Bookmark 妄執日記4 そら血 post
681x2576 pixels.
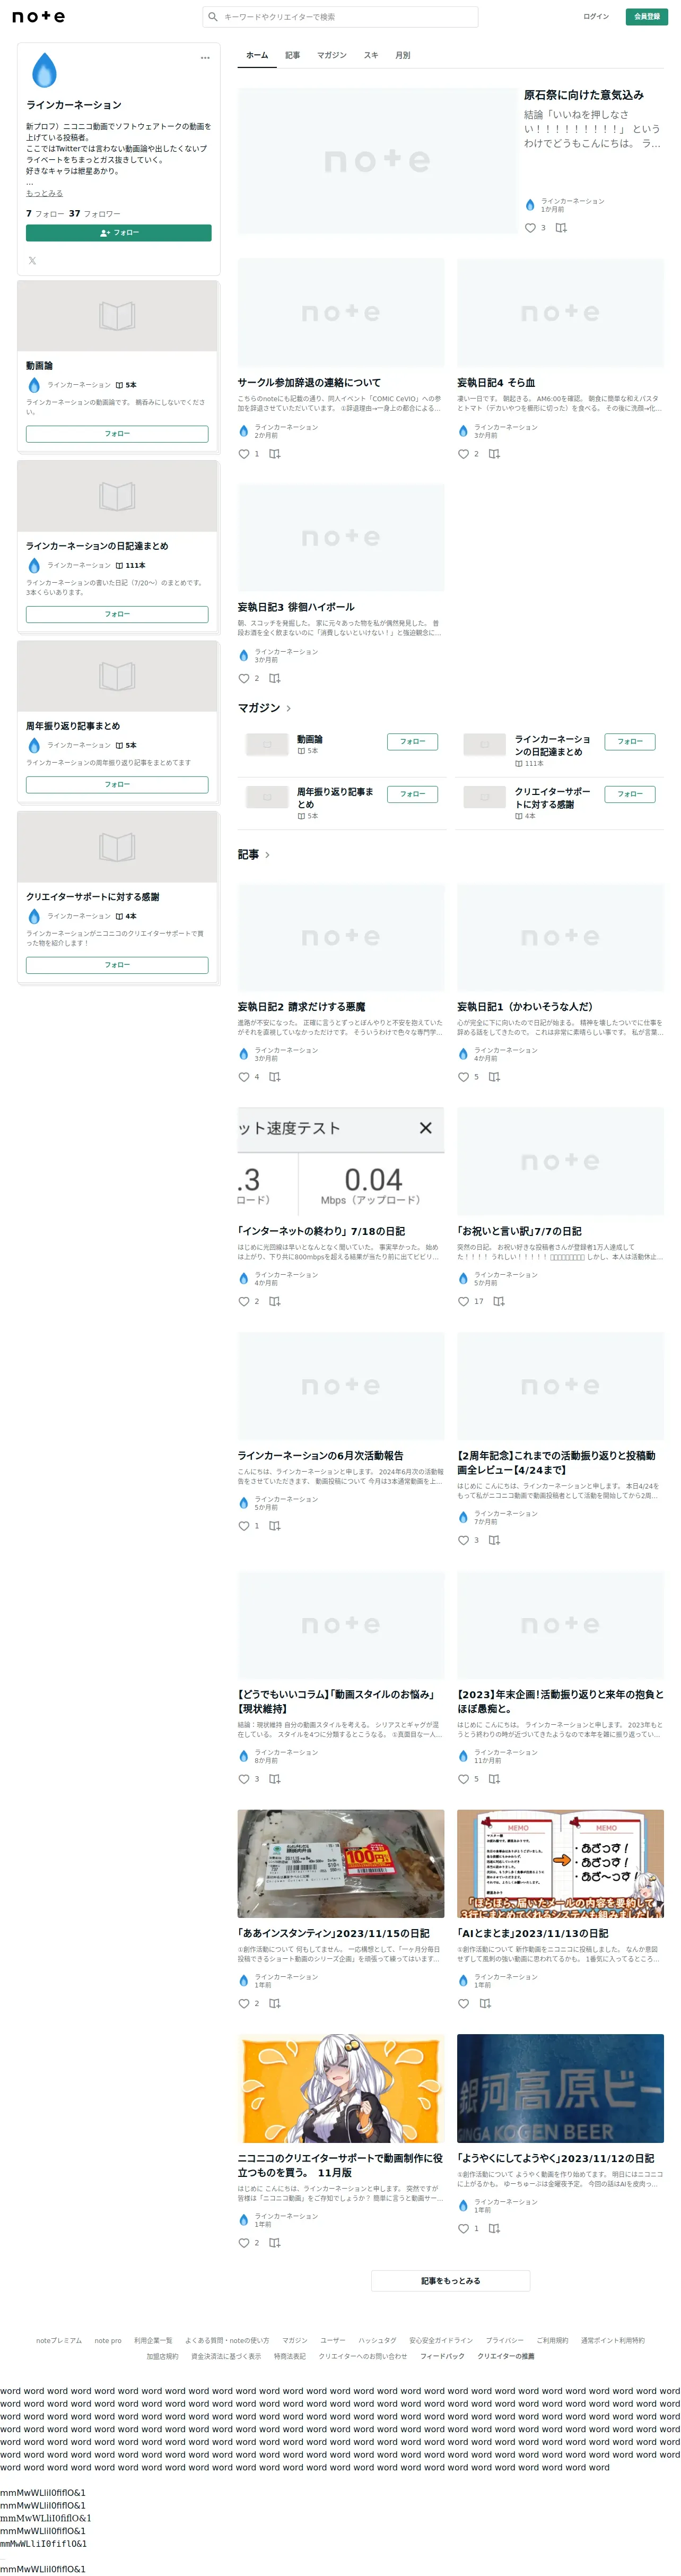[494, 454]
